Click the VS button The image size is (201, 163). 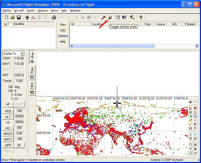(8, 123)
